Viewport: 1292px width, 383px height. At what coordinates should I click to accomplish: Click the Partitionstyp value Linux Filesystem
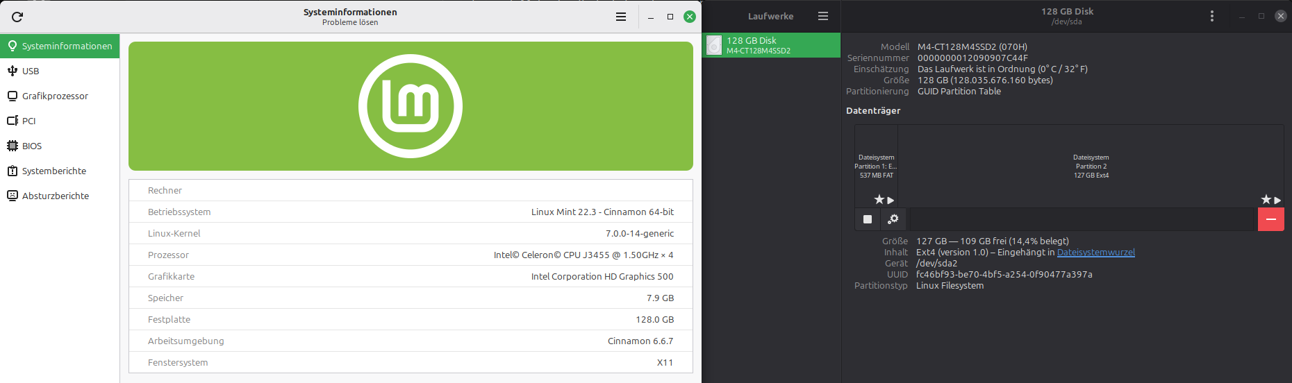click(950, 285)
